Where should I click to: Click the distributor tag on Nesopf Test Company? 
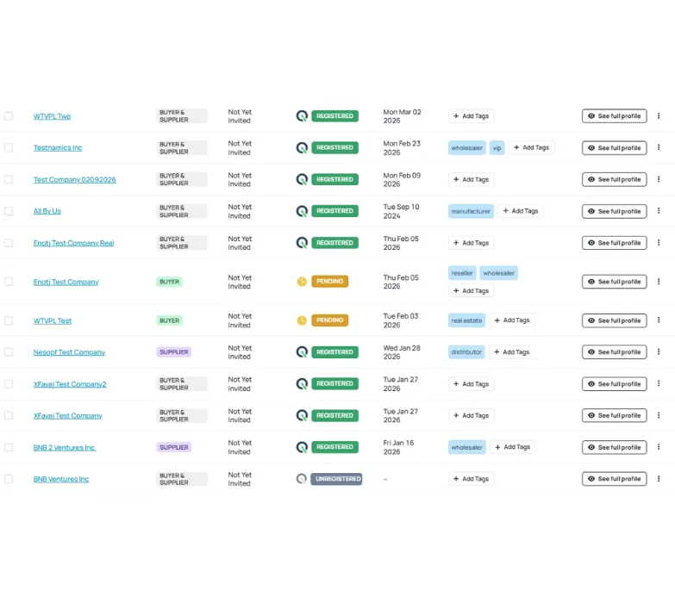click(x=466, y=351)
